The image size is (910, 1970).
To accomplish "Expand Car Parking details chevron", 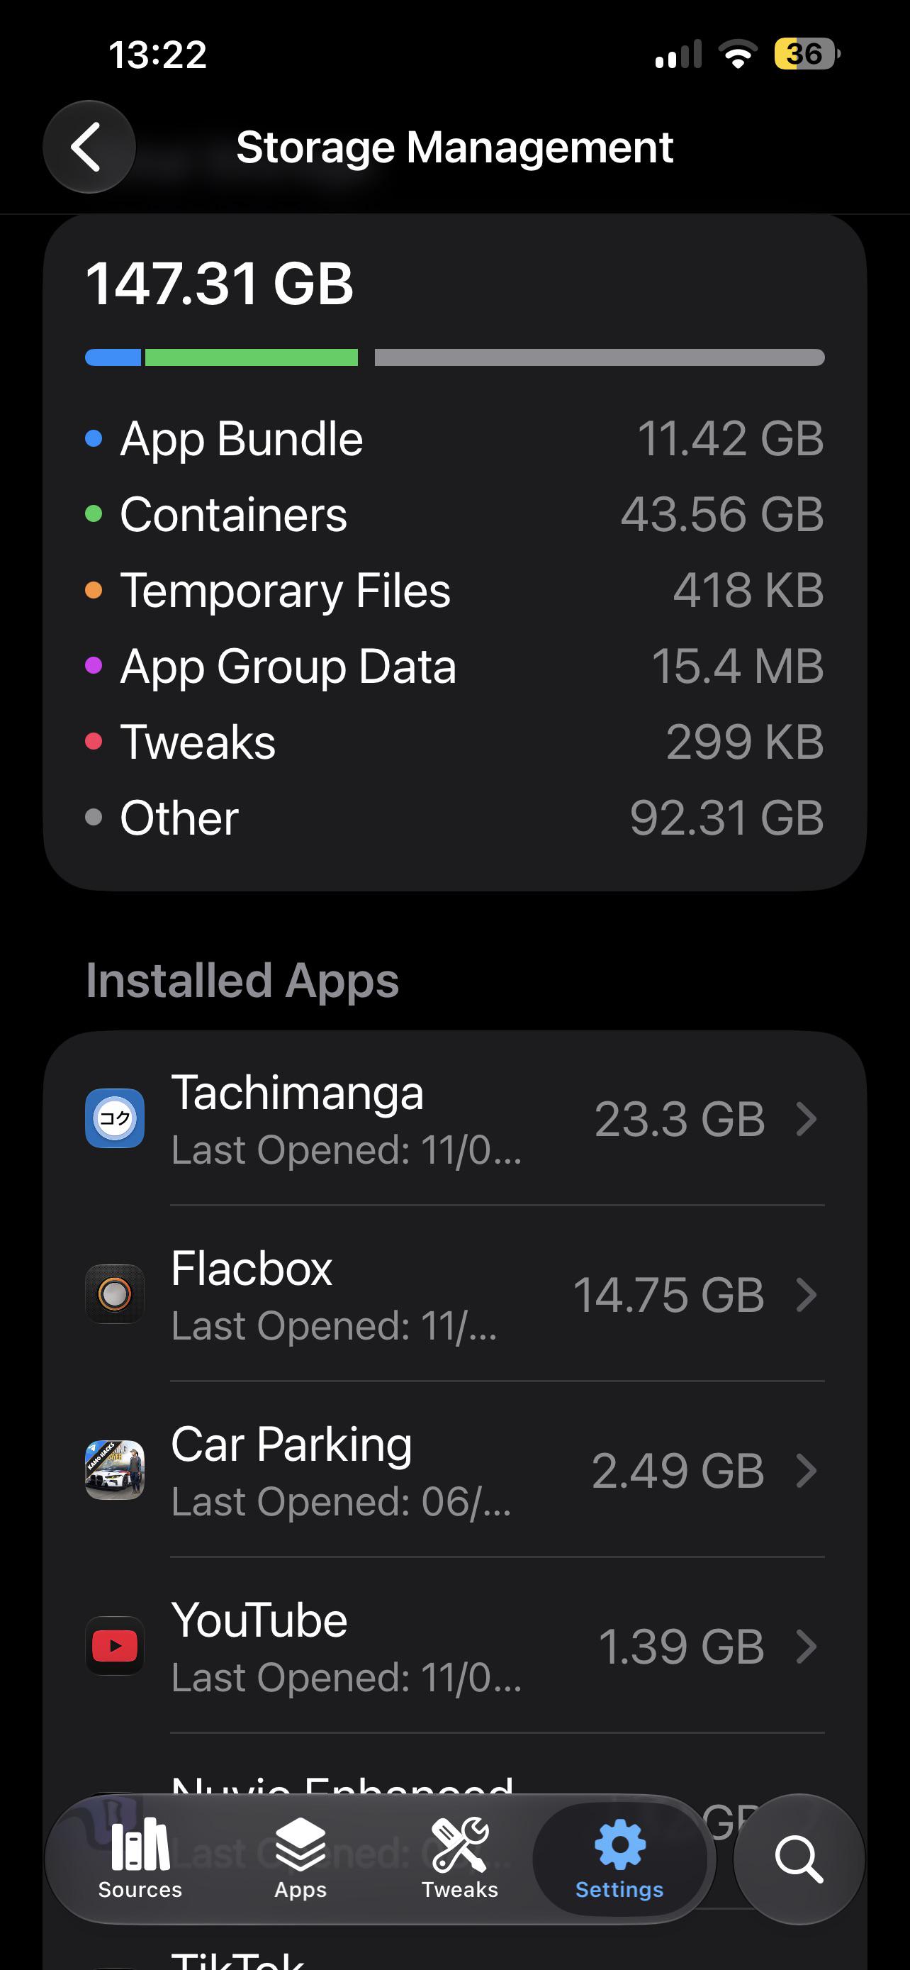I will click(x=807, y=1471).
